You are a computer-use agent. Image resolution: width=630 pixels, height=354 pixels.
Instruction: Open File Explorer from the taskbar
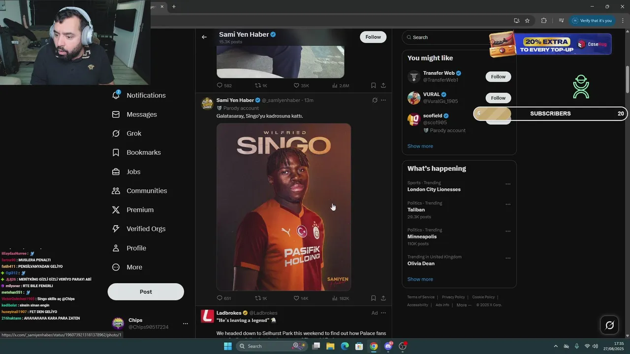coord(330,346)
